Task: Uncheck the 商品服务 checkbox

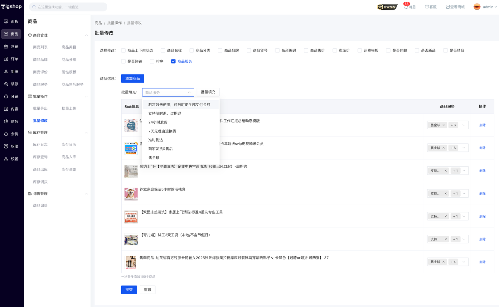Action: [x=173, y=61]
